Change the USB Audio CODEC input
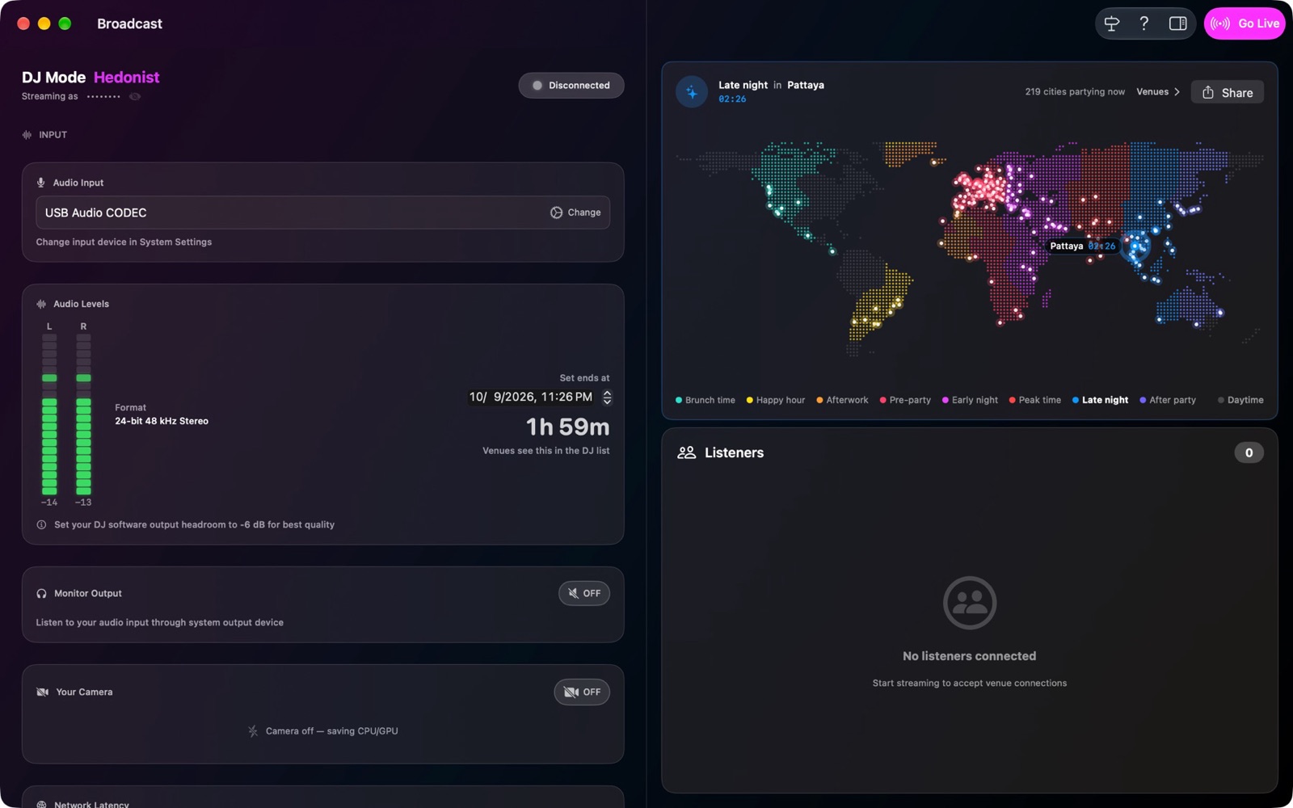Image resolution: width=1293 pixels, height=808 pixels. pyautogui.click(x=575, y=213)
